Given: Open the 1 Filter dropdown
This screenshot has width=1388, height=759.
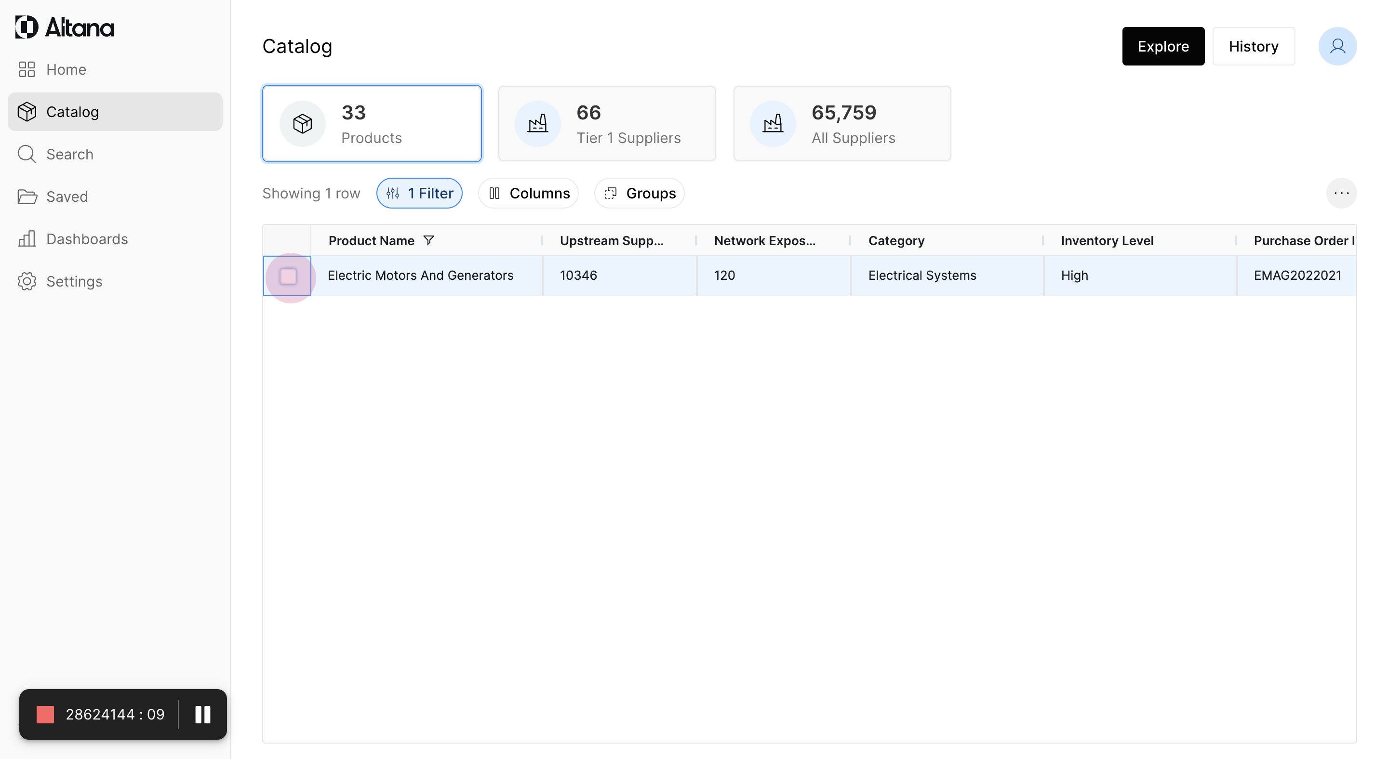Looking at the screenshot, I should pyautogui.click(x=419, y=193).
